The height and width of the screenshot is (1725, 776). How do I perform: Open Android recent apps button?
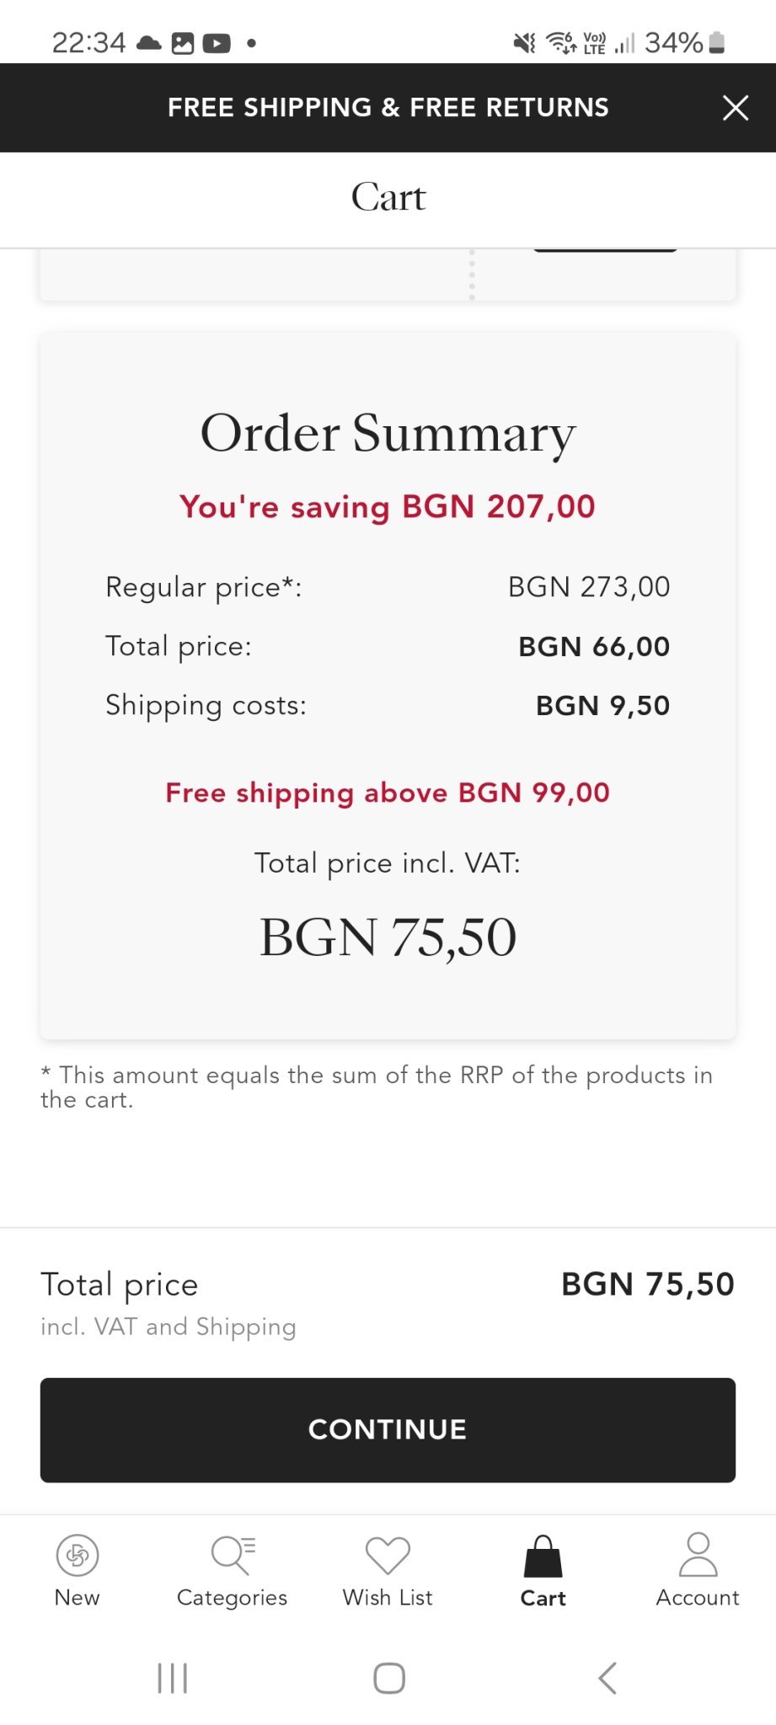(173, 1678)
